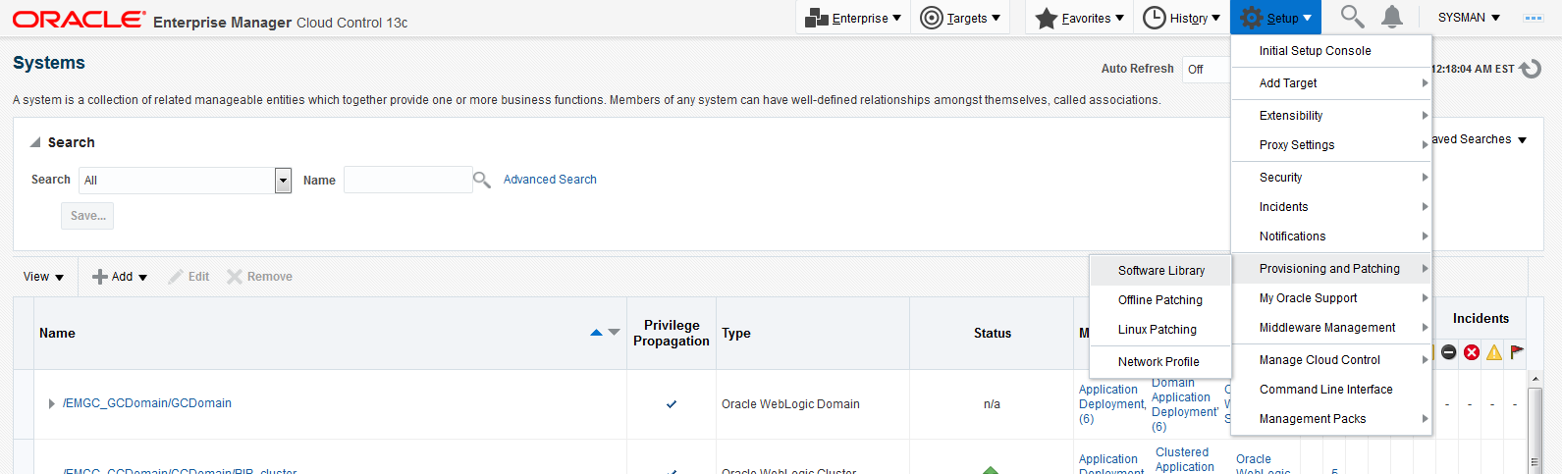Open the Search type All dropdown

point(186,181)
